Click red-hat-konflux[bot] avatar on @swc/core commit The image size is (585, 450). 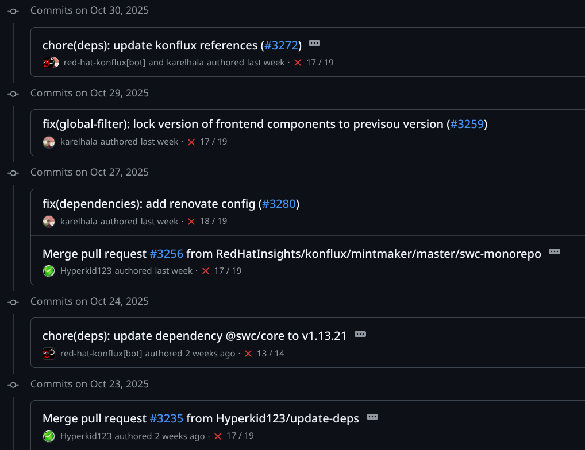(x=49, y=354)
